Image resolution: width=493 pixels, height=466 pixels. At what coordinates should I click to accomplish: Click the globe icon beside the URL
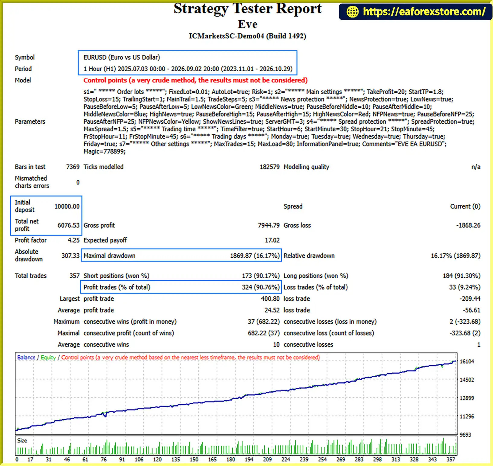[x=352, y=12]
